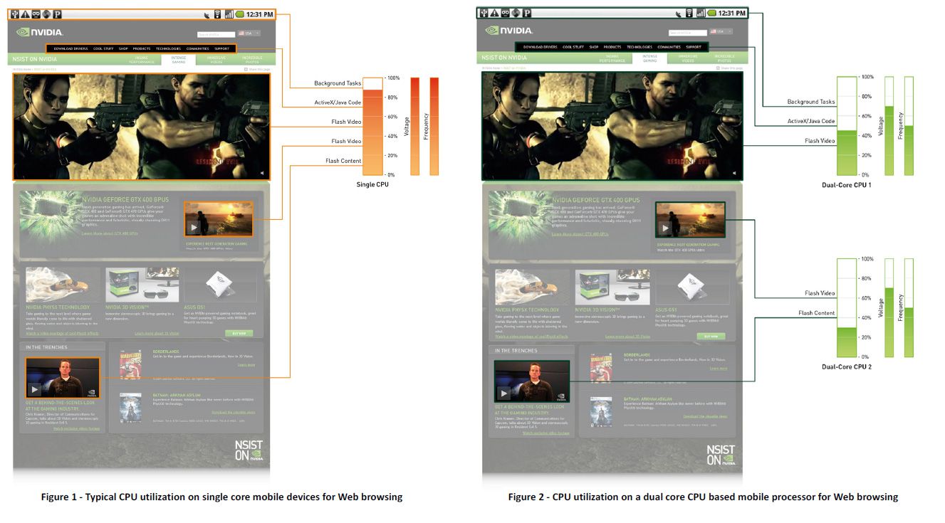Tap the warning triangle icon in Figure 2
The image size is (945, 523).
[x=493, y=13]
